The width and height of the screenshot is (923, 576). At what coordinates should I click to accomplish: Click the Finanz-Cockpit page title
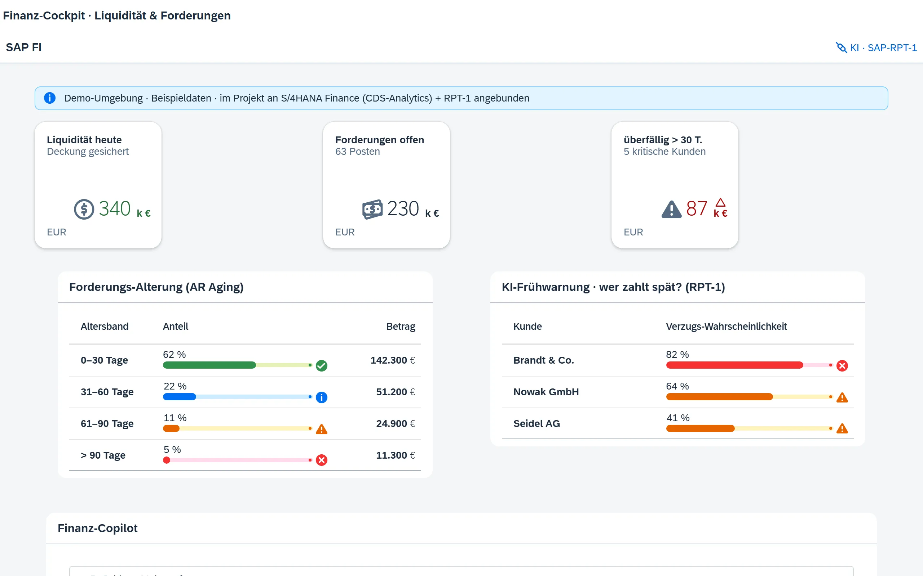coord(117,15)
